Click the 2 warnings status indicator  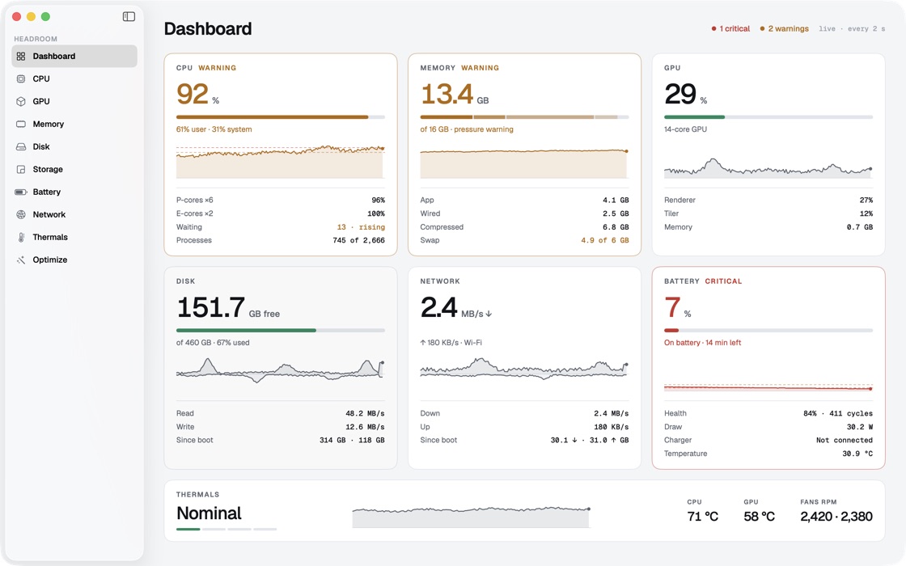coord(784,29)
